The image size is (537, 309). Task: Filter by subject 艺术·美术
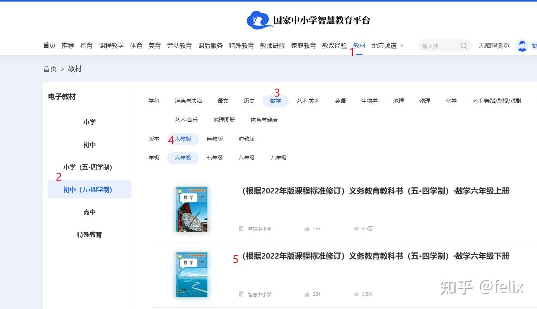pyautogui.click(x=308, y=101)
